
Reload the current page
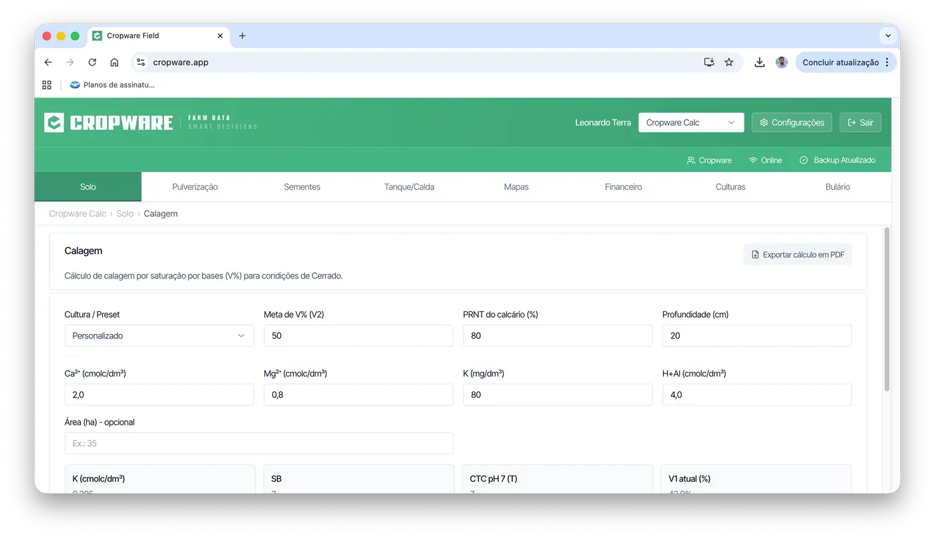click(92, 62)
